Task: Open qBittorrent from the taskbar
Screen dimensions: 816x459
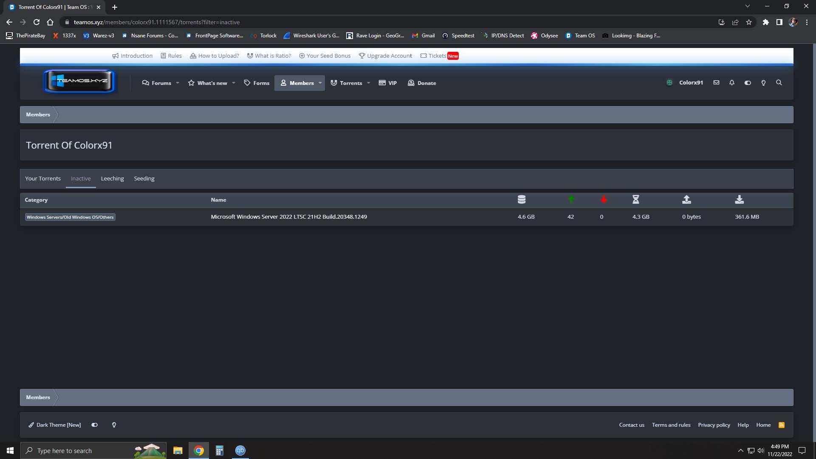Action: click(240, 451)
